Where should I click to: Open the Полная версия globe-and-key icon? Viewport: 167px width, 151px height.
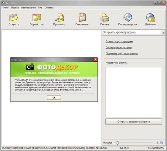click(x=128, y=17)
